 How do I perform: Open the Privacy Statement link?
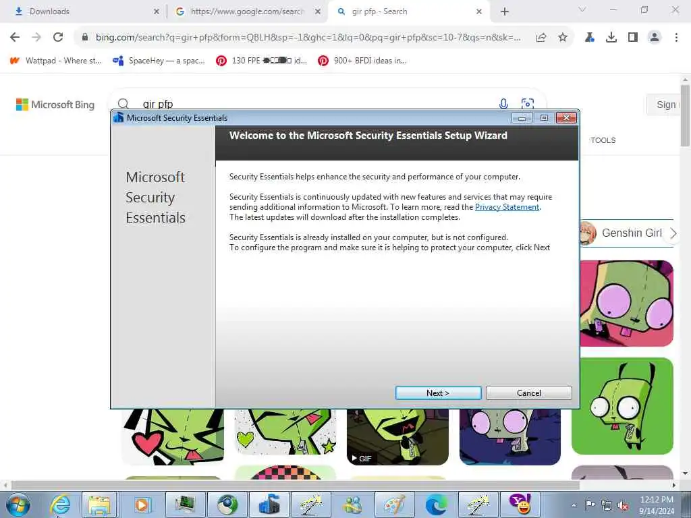tap(507, 207)
